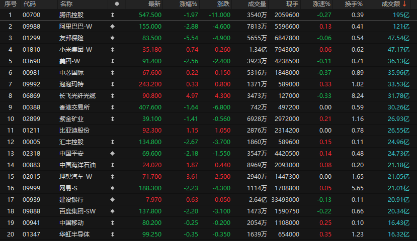Image resolution: width=417 pixels, height=241 pixels.
Task: Click turnover value 195亿
Action: pyautogui.click(x=401, y=15)
